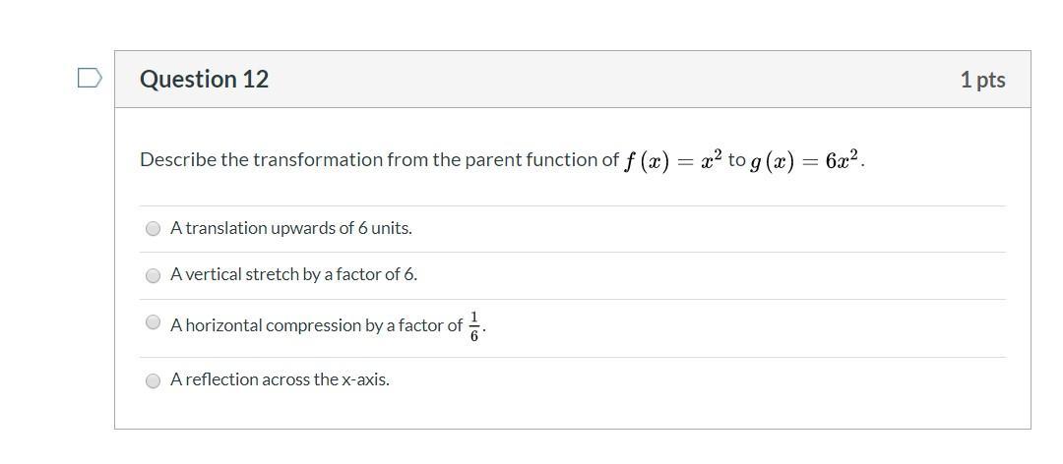Choose the vertical stretch radio button
Viewport: 1063px width, 464px height.
pos(154,275)
